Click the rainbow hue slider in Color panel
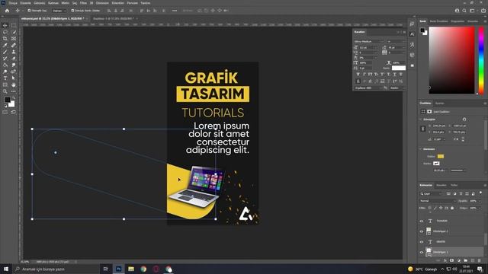 pos(481,60)
